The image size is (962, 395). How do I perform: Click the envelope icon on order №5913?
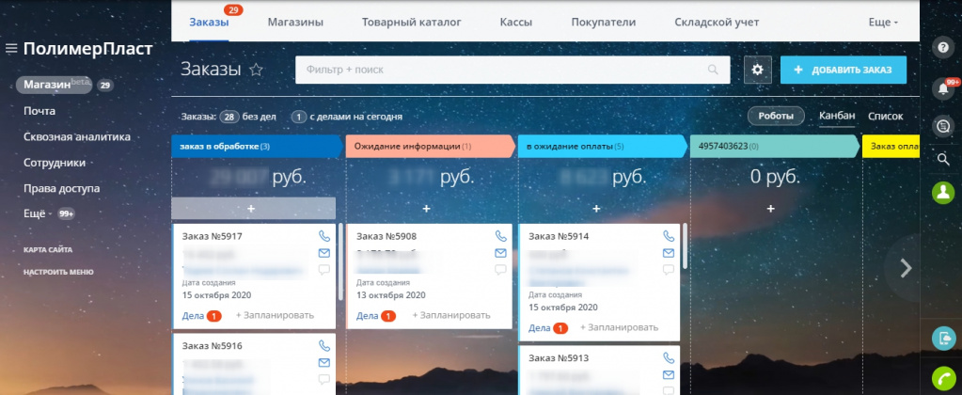[669, 374]
